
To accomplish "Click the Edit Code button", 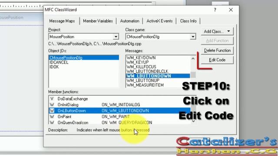I will 217,60.
